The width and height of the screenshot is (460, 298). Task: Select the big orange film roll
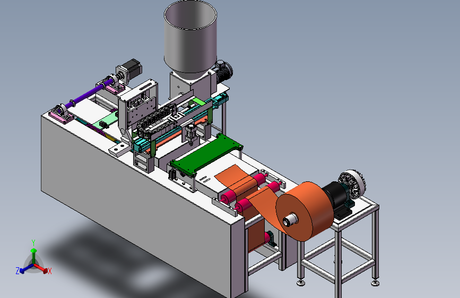point(305,211)
